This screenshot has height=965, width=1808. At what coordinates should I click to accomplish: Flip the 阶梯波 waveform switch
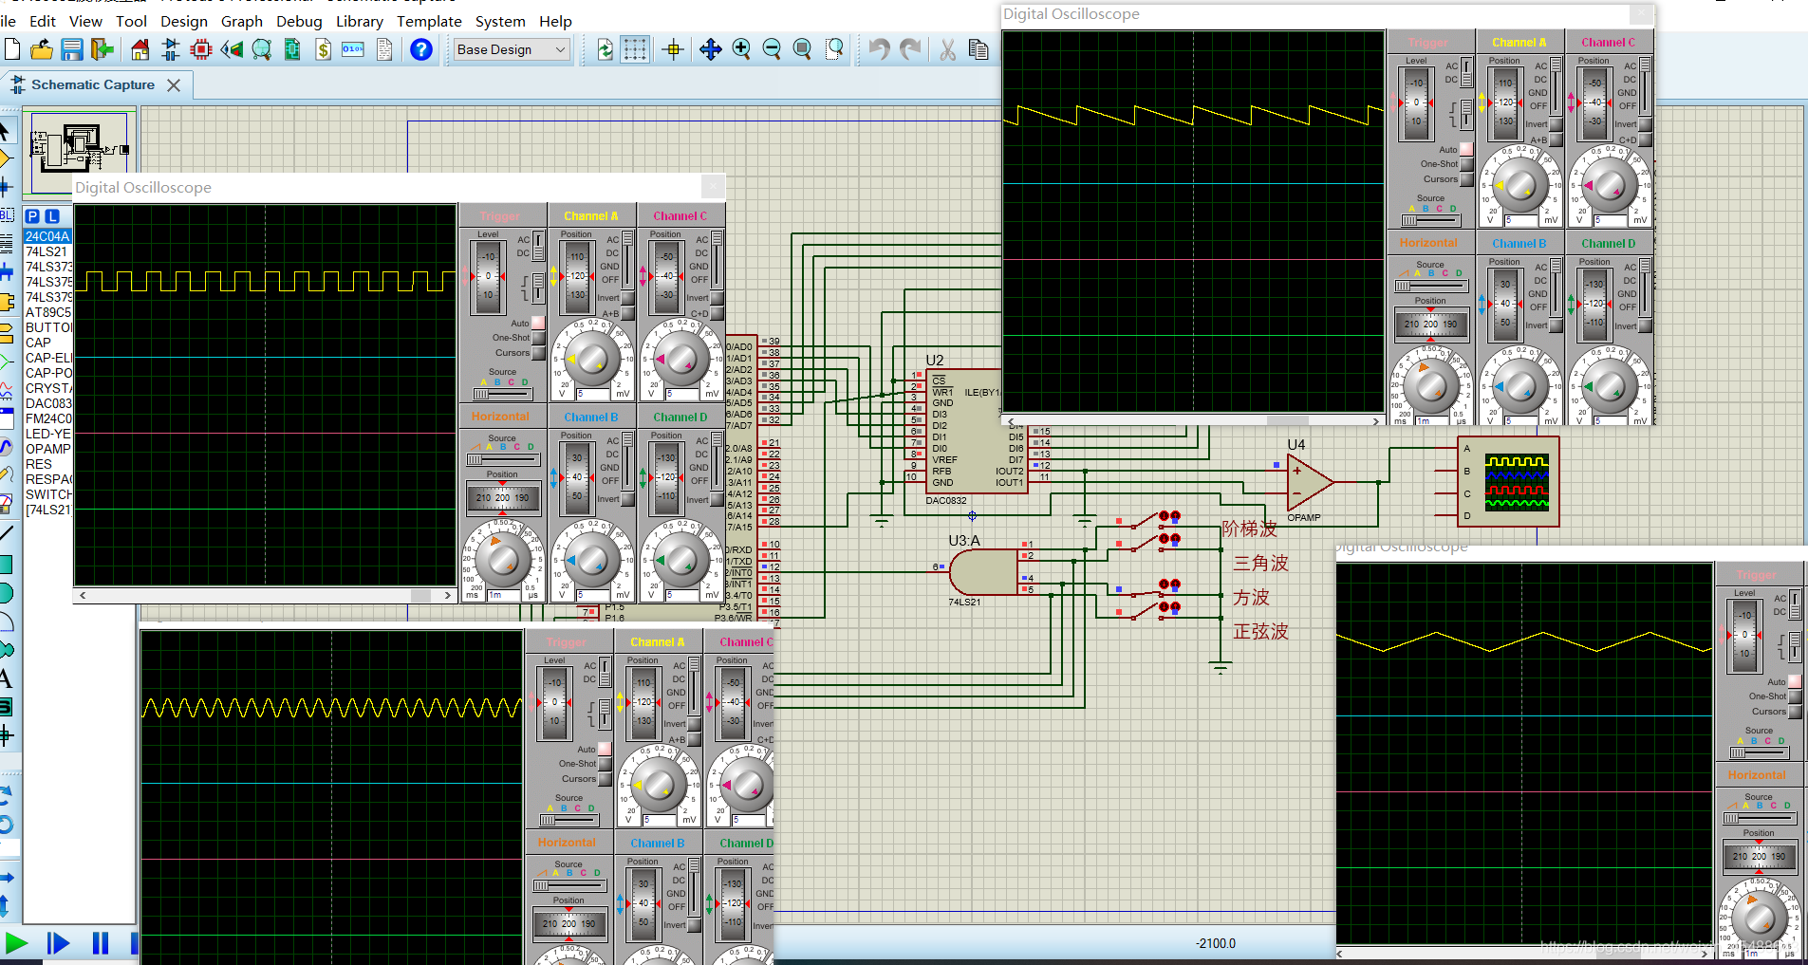(x=1146, y=520)
